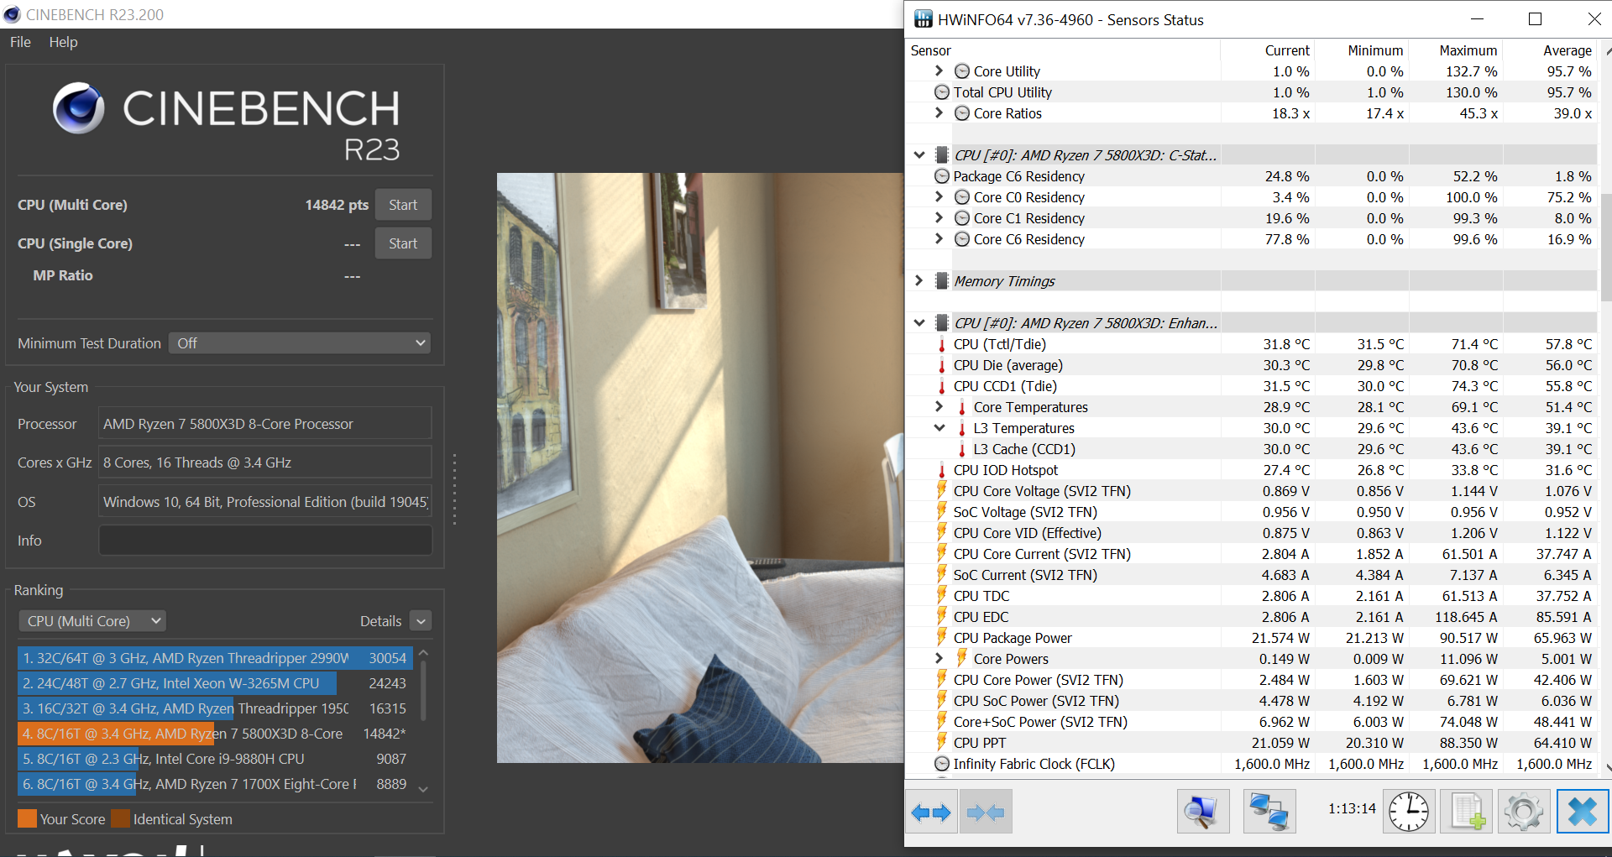Image resolution: width=1612 pixels, height=857 pixels.
Task: Click the Current column header in HWiNFO
Action: (x=1287, y=50)
